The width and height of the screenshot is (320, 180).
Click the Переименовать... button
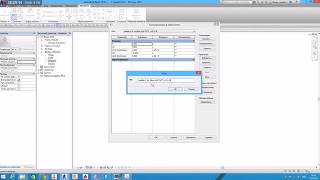[x=206, y=43]
